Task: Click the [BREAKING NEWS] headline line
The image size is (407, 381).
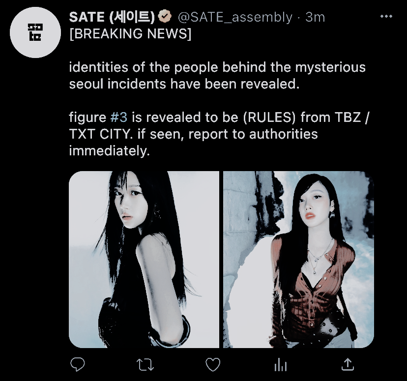Action: pos(130,34)
